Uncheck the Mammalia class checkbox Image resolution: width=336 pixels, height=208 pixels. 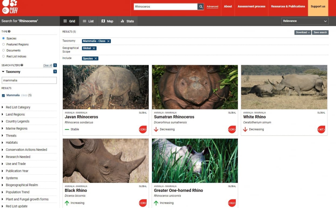click(3, 95)
